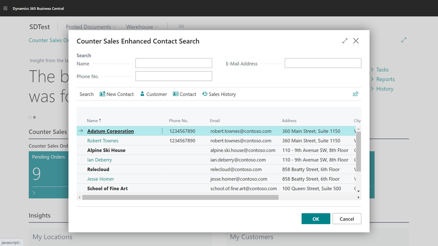438x246 pixels.
Task: Click the share icon in dialog toolbar
Action: 355,94
